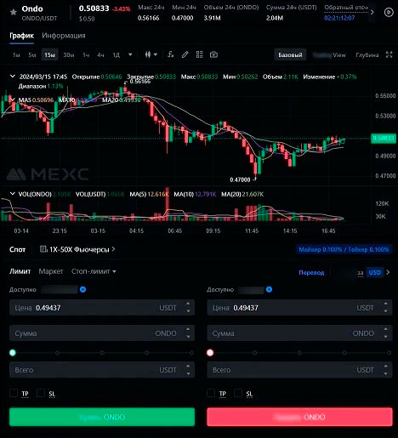Take a chart snapshot with camera icon
This screenshot has height=438, width=398.
[213, 54]
